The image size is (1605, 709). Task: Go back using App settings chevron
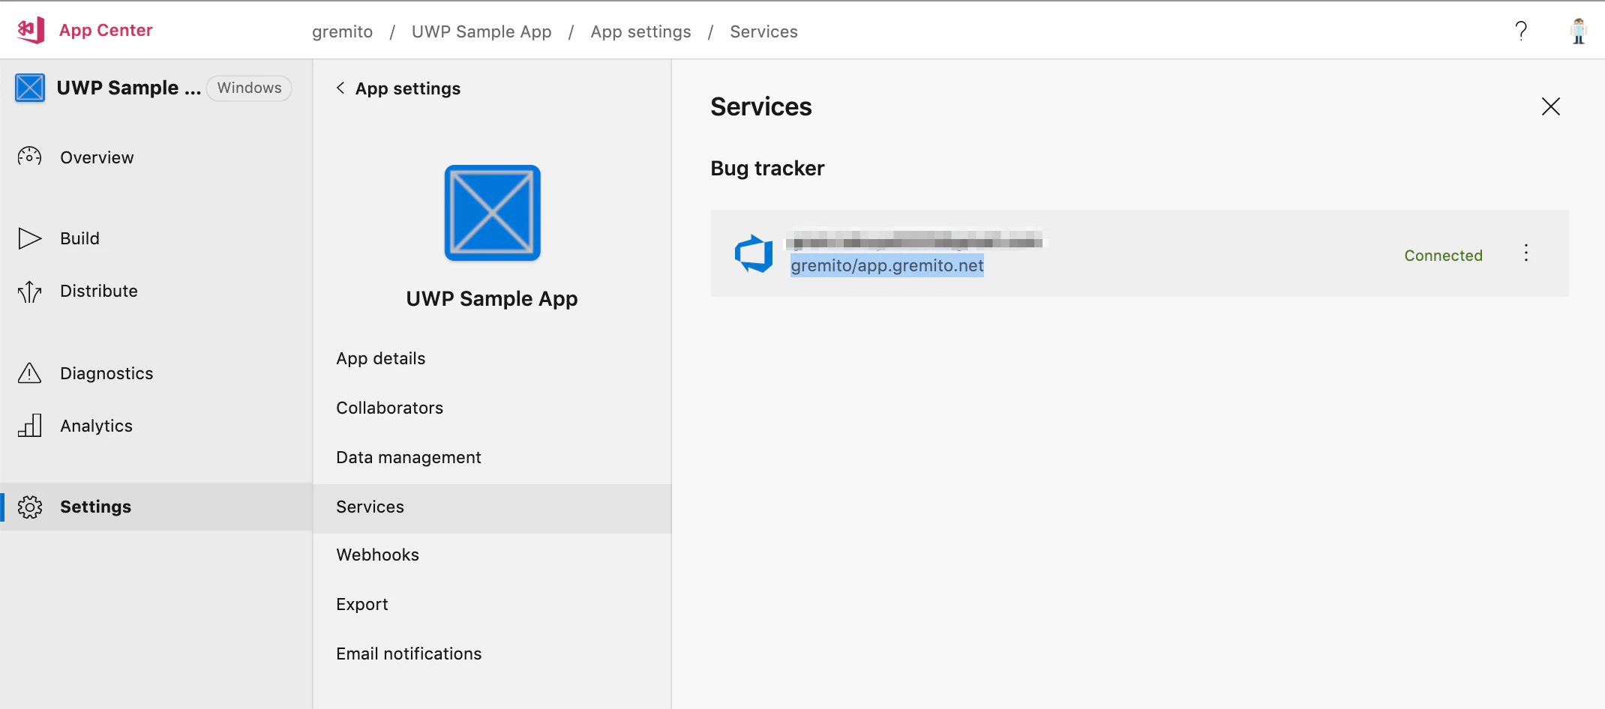pos(340,88)
